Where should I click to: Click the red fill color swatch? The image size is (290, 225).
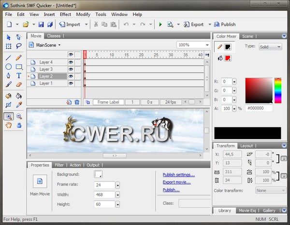pos(228,58)
